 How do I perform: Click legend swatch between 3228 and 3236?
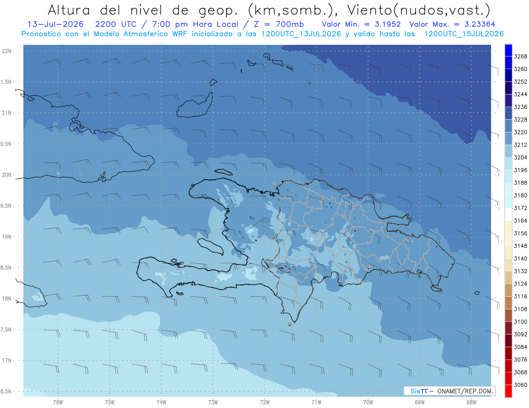tap(508, 113)
